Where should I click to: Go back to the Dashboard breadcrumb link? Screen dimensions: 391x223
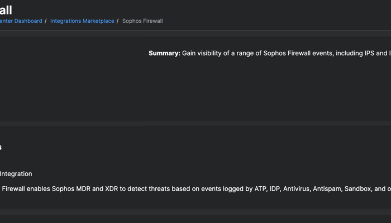[x=21, y=21]
